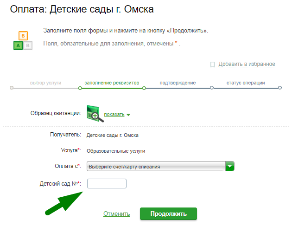The width and height of the screenshot is (292, 226).
Task: Click the circle marker before статус операции
Action: click(x=212, y=88)
